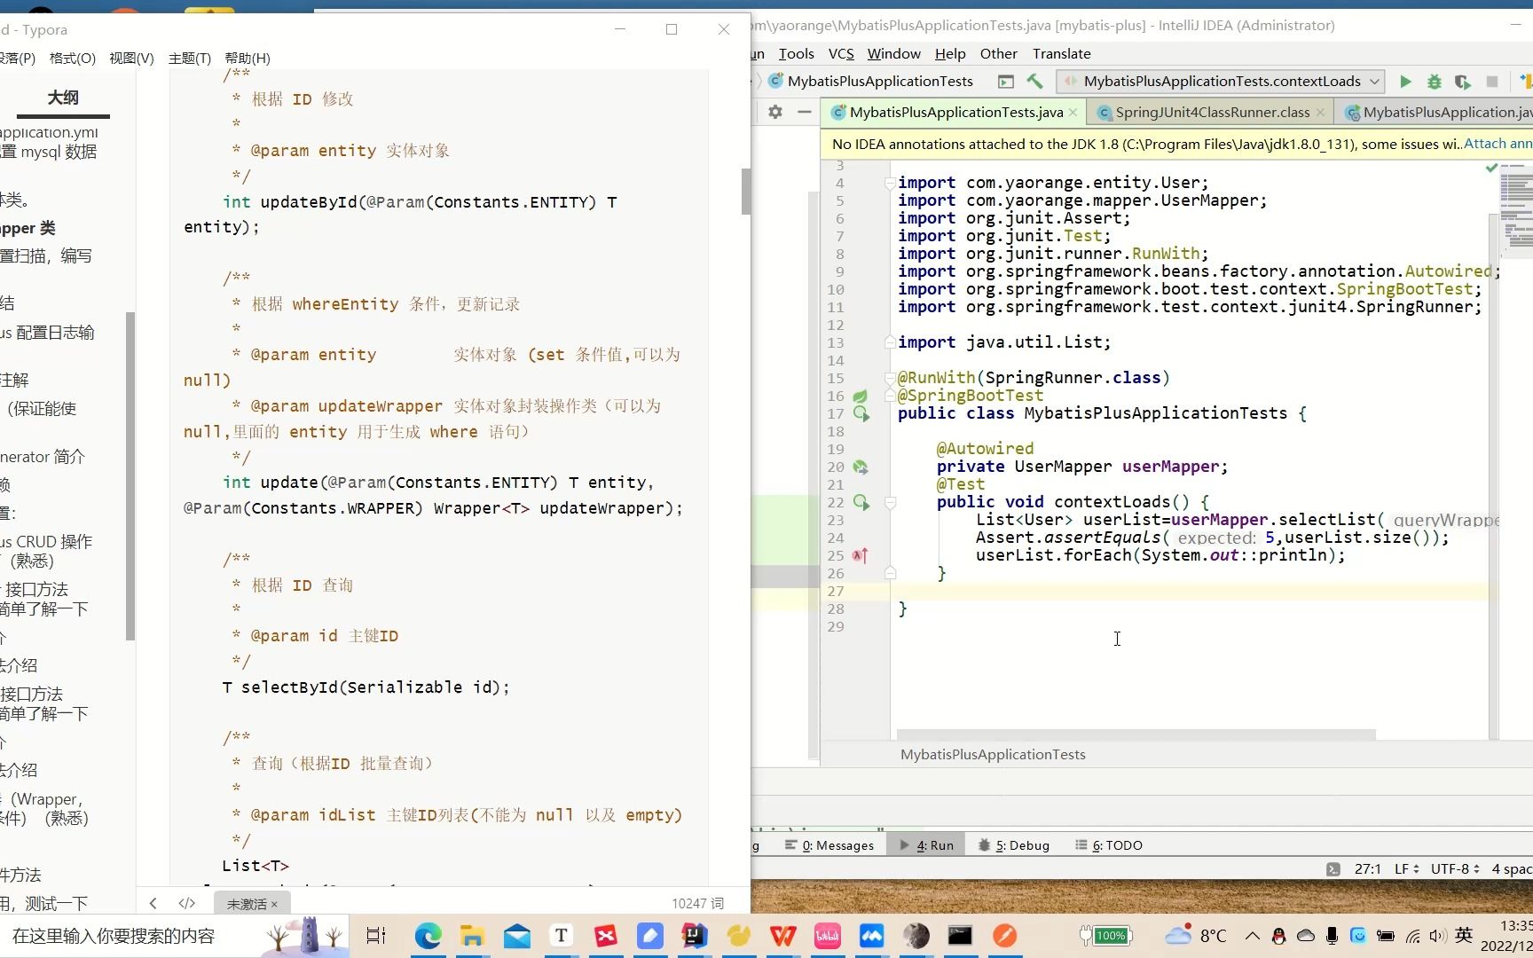Image resolution: width=1533 pixels, height=958 pixels.
Task: Open the 5: Debug tool window
Action: point(1014,845)
